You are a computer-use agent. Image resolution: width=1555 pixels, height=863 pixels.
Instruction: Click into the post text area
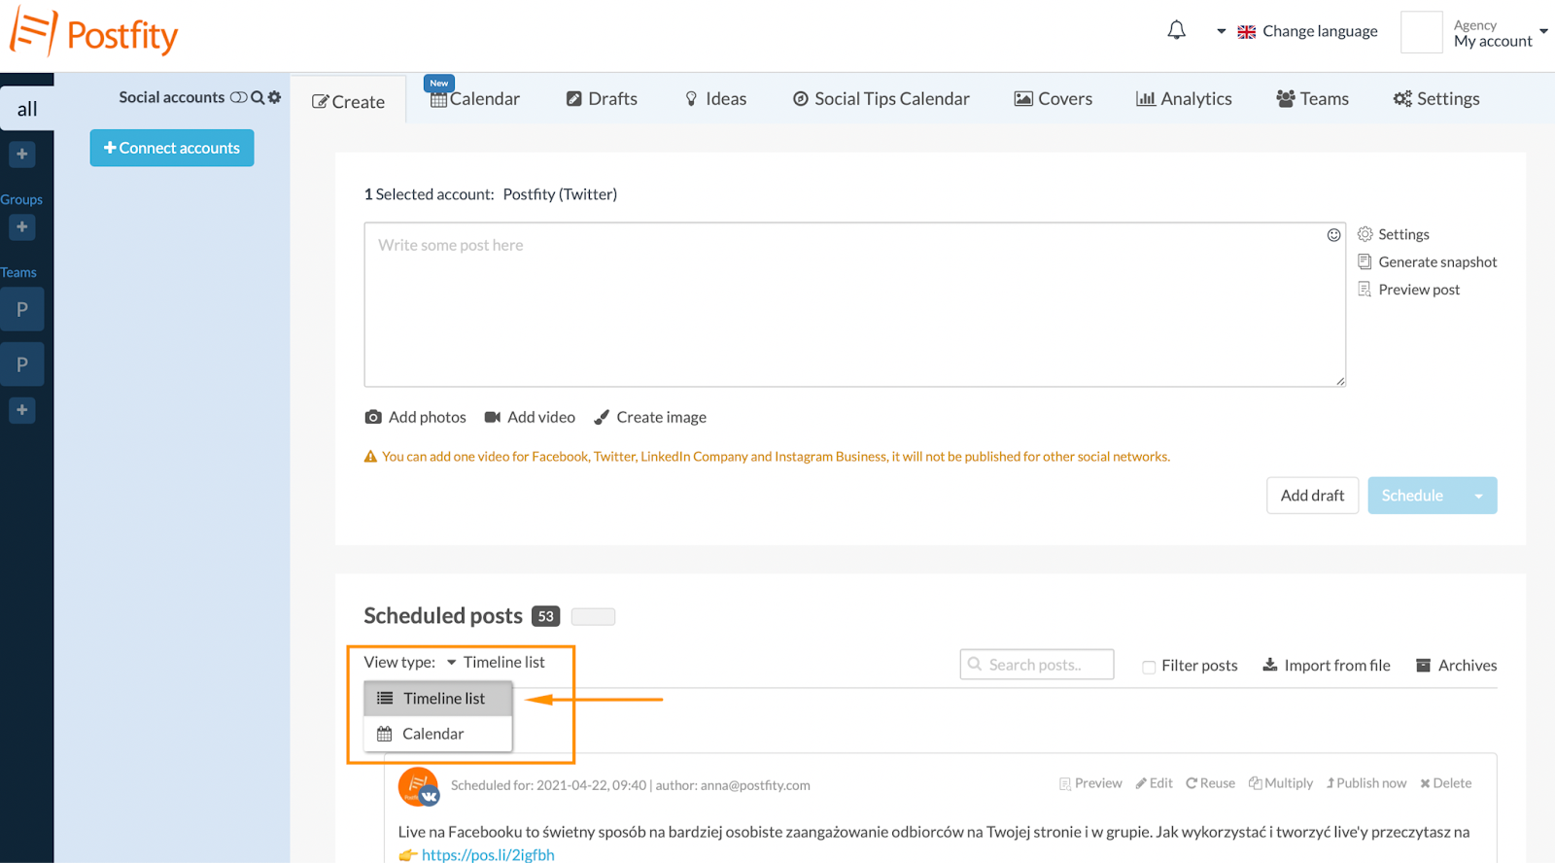pos(854,304)
